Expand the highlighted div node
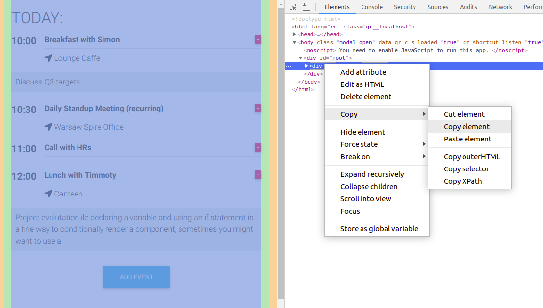 coord(306,66)
